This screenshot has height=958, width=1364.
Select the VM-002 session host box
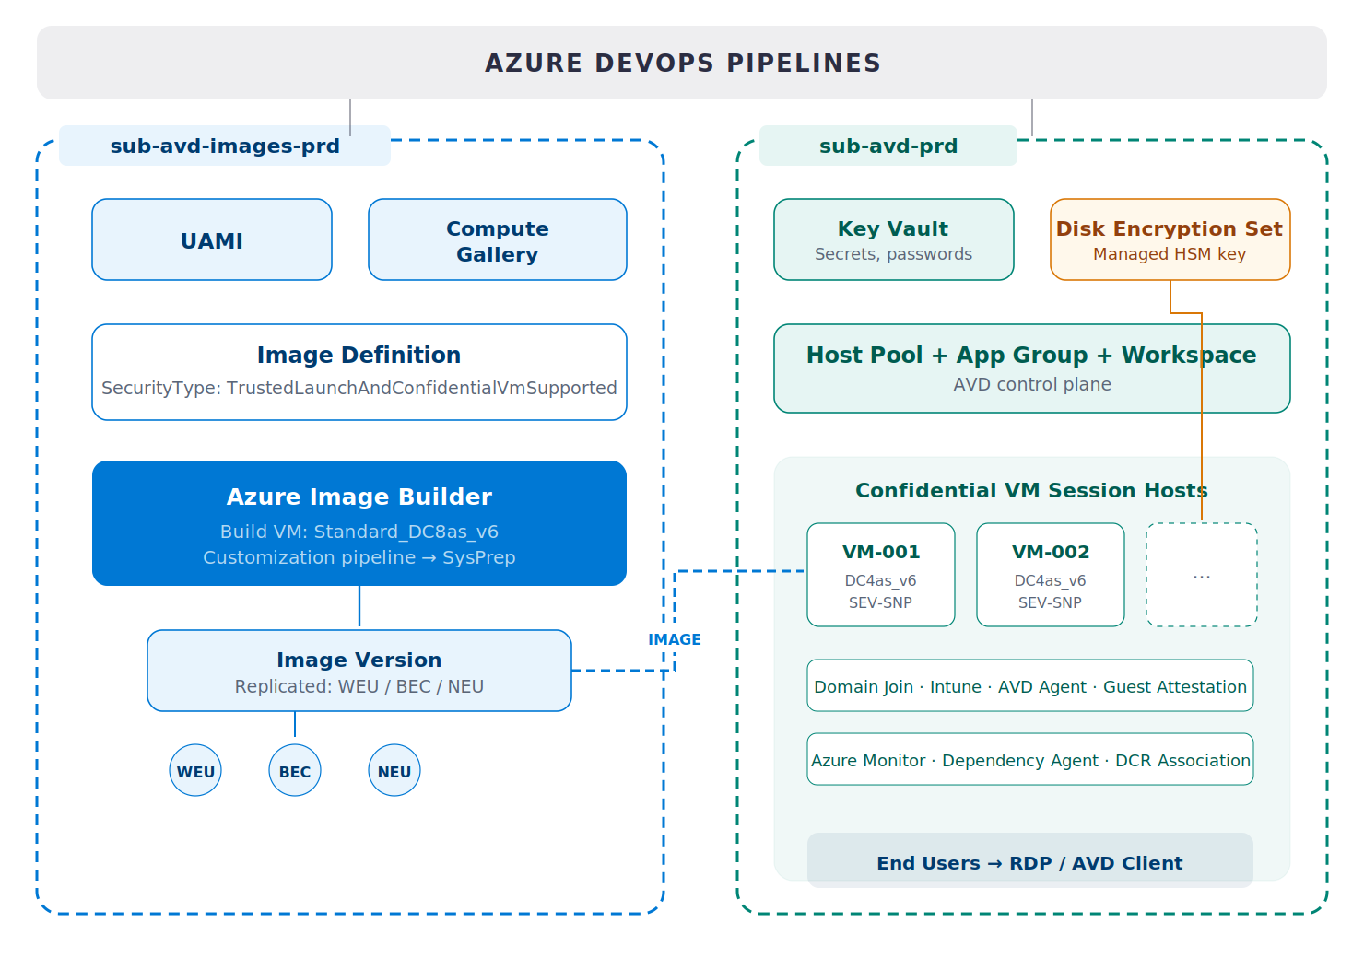tap(1051, 575)
